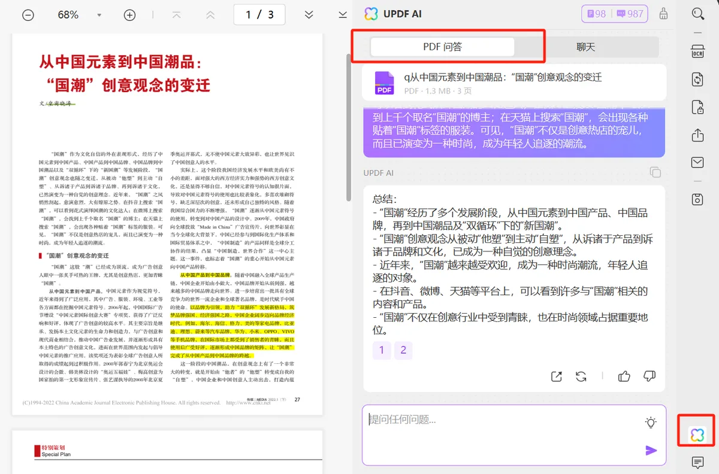This screenshot has width=719, height=474.
Task: Open the OCR tool
Action: [x=697, y=51]
